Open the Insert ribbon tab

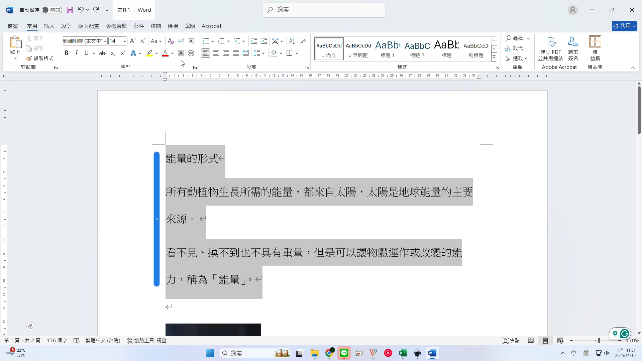tap(49, 26)
